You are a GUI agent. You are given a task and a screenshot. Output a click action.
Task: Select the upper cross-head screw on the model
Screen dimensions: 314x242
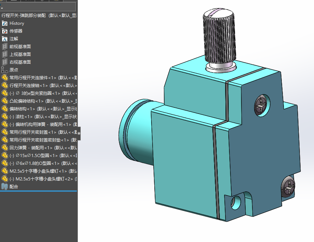coord(262,106)
